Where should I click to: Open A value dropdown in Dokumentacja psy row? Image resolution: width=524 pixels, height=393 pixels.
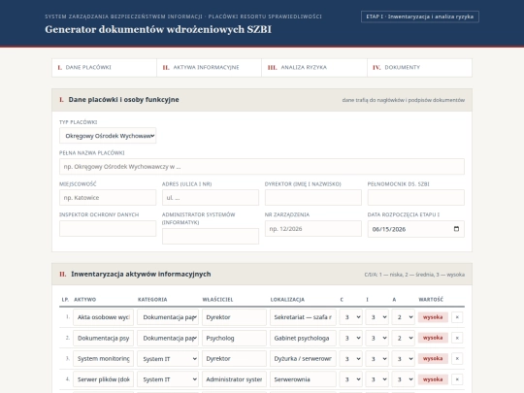404,338
